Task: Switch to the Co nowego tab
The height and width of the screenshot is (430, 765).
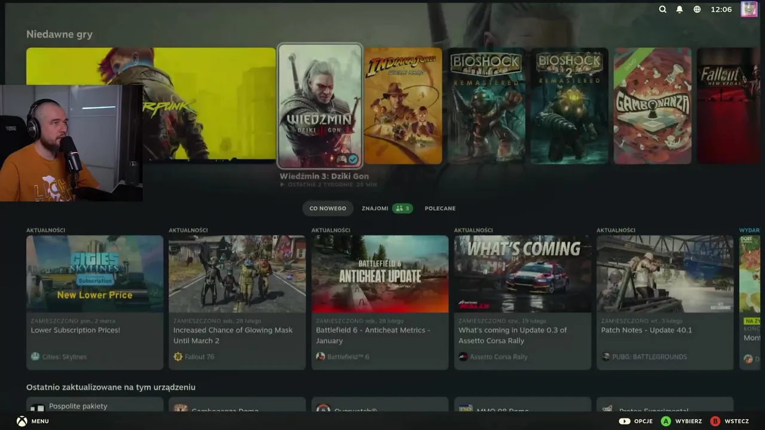Action: click(x=328, y=208)
